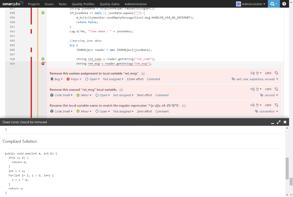The image size is (293, 197).
Task: Go to Quality Profiles
Action: click(83, 4)
